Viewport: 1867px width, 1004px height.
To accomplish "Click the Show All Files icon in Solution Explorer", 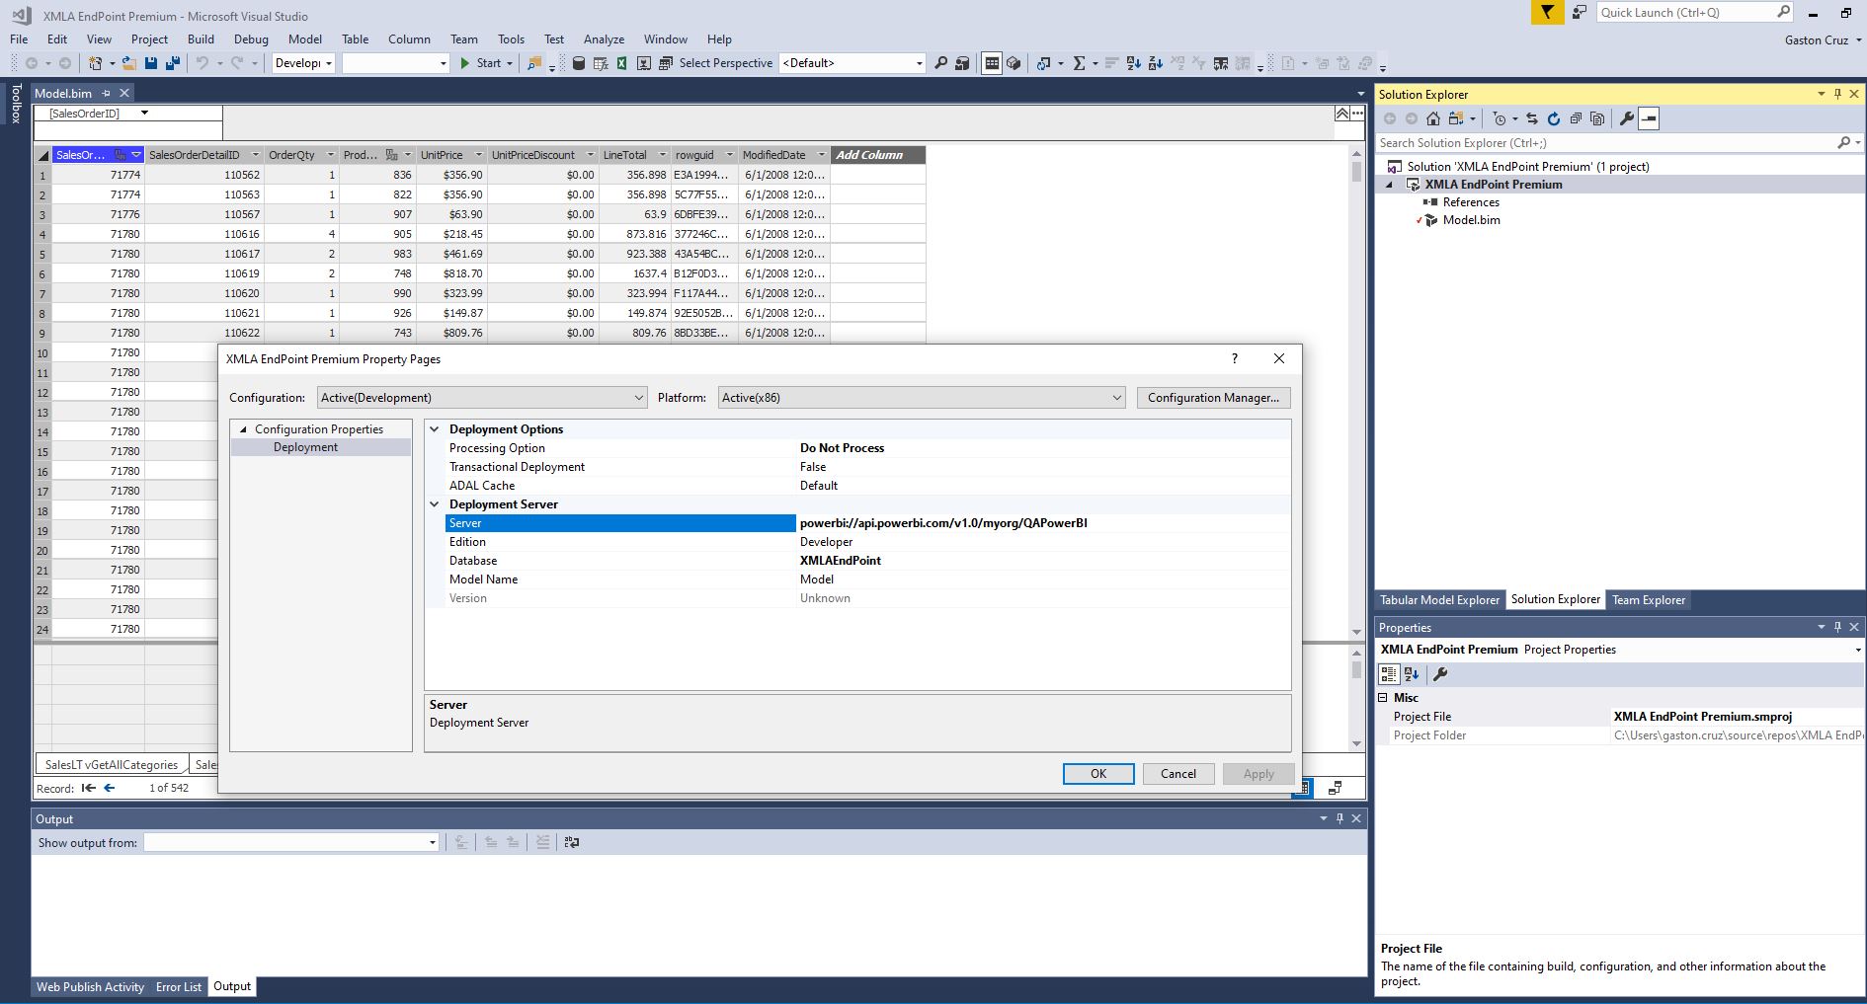I will tap(1597, 118).
